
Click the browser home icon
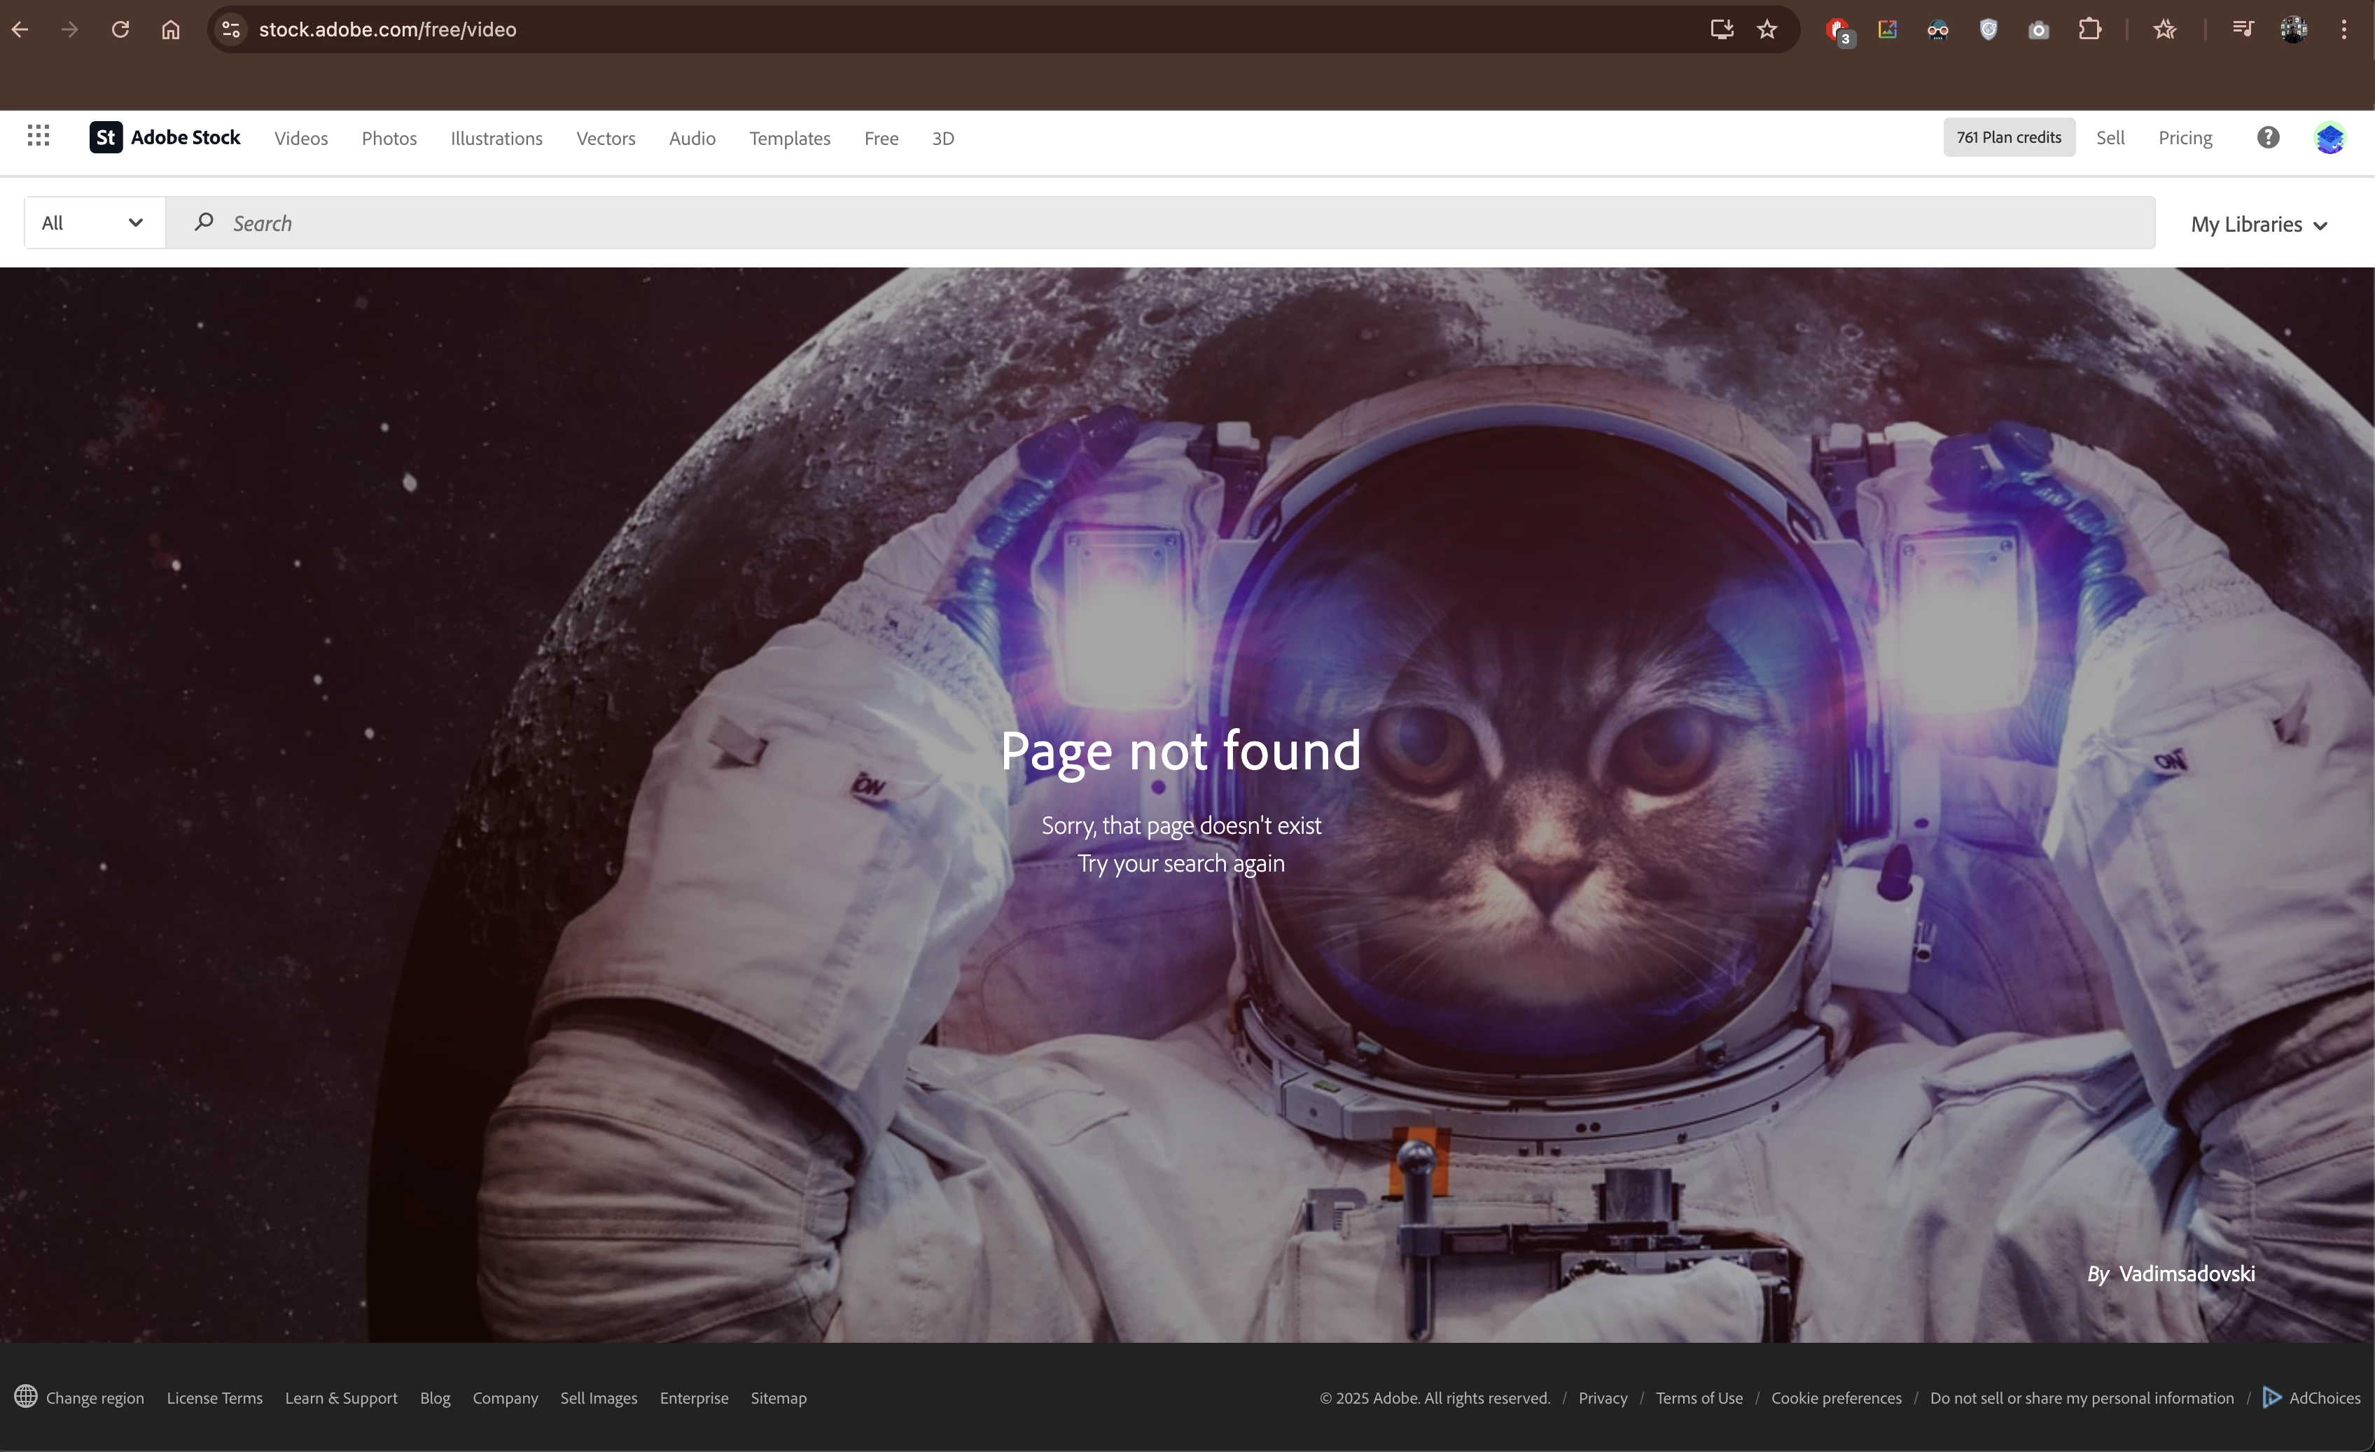[x=171, y=30]
